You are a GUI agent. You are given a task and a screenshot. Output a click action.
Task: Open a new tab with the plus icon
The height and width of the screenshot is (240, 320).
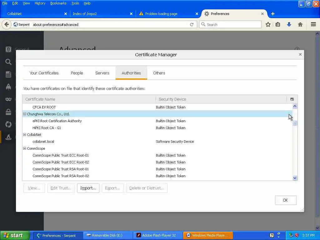(272, 14)
